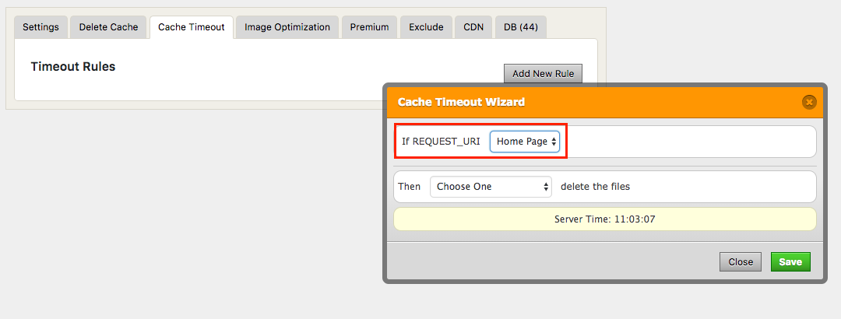Select the DB (44) tab
This screenshot has height=319, width=841.
(x=521, y=27)
